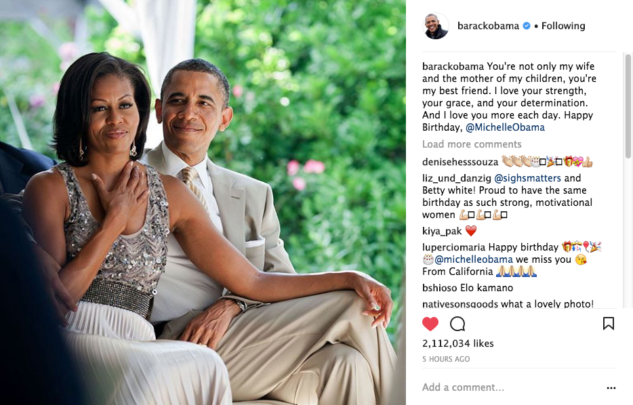Open the three-dot more options menu

[x=611, y=387]
